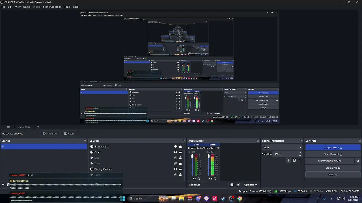
Task: Hide the Display Capture source
Action: click(175, 169)
